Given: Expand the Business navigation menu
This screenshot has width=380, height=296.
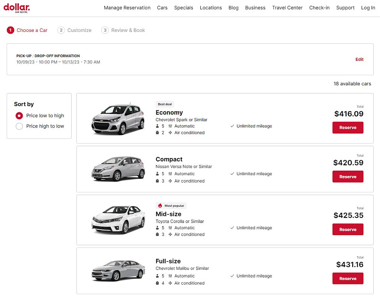Looking at the screenshot, I should pos(255,7).
